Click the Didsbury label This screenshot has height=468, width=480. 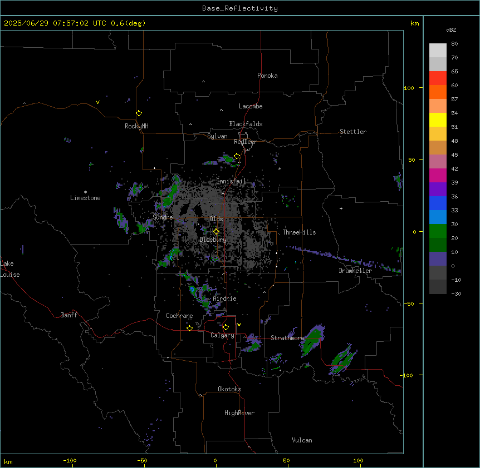(x=213, y=240)
